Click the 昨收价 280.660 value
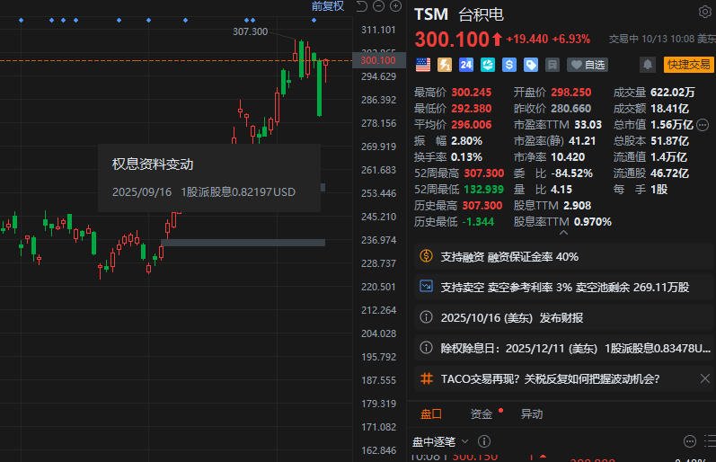 point(570,108)
